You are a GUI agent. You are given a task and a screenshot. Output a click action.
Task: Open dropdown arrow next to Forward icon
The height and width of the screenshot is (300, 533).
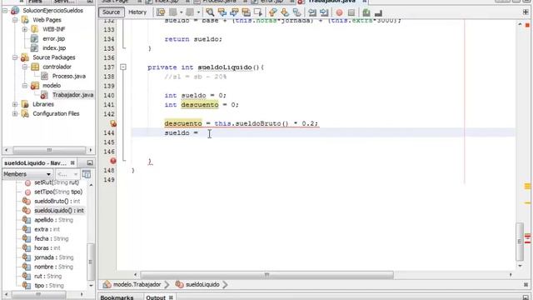point(198,12)
